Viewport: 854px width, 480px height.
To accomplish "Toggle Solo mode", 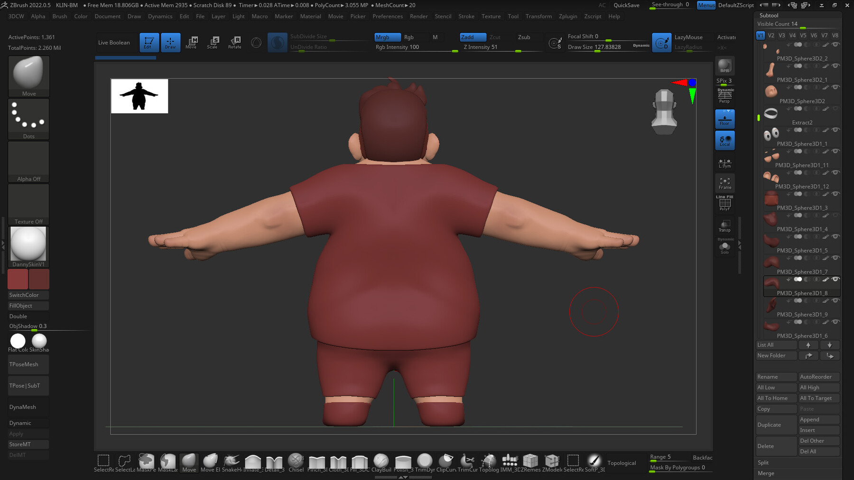I will tap(724, 247).
